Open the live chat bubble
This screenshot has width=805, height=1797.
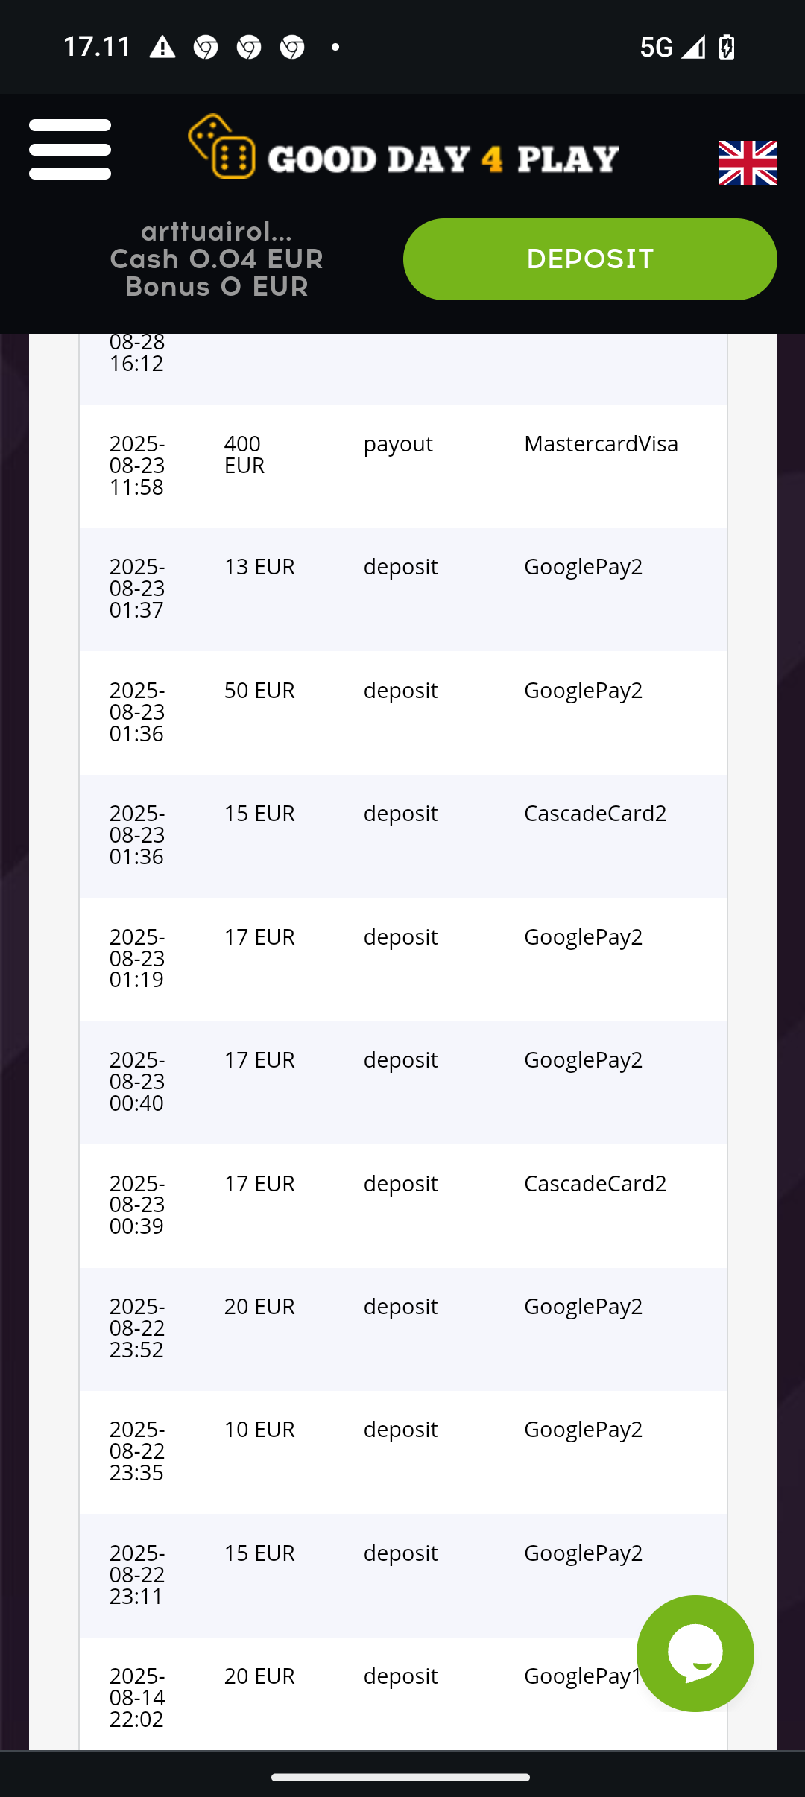coord(695,1652)
